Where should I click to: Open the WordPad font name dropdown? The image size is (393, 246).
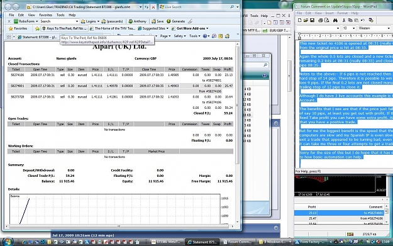click(x=338, y=28)
